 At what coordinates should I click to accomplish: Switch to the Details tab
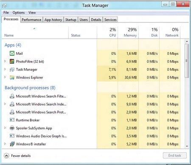point(96,20)
